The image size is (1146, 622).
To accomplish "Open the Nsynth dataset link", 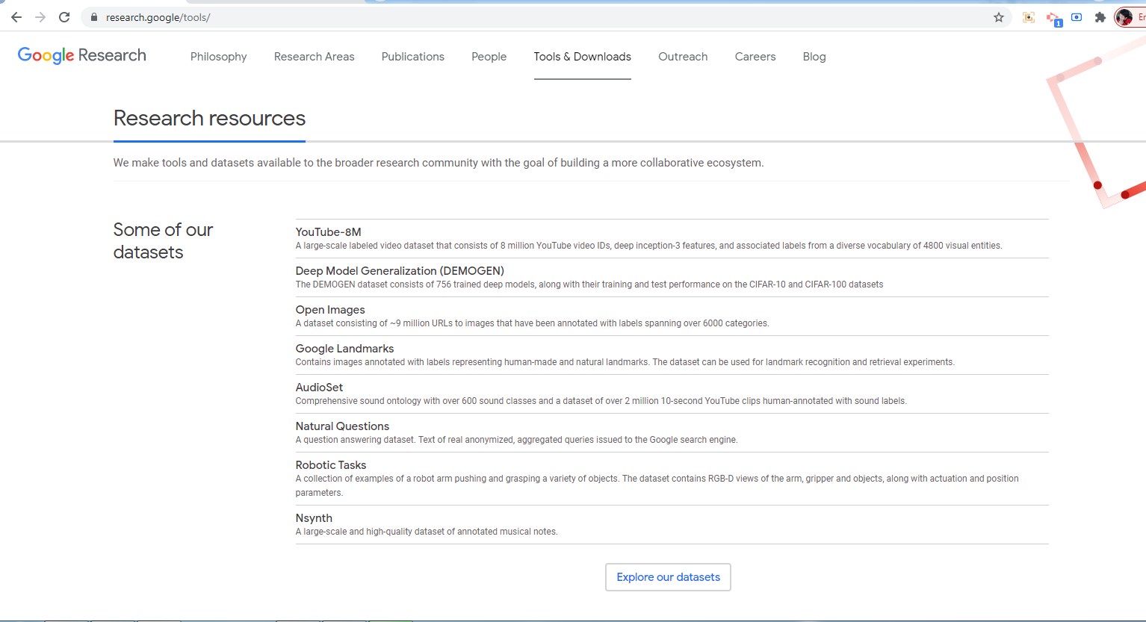I will (x=314, y=518).
